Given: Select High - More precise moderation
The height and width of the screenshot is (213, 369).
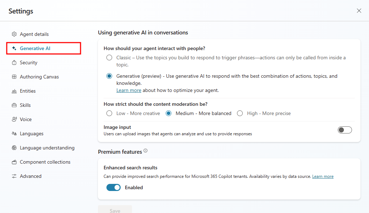Looking at the screenshot, I should coord(240,114).
